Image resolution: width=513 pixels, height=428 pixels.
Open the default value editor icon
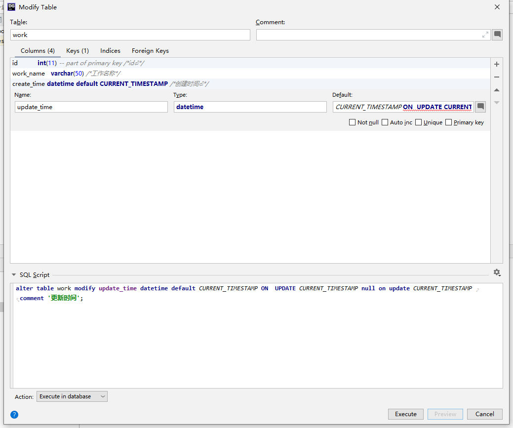(x=480, y=107)
